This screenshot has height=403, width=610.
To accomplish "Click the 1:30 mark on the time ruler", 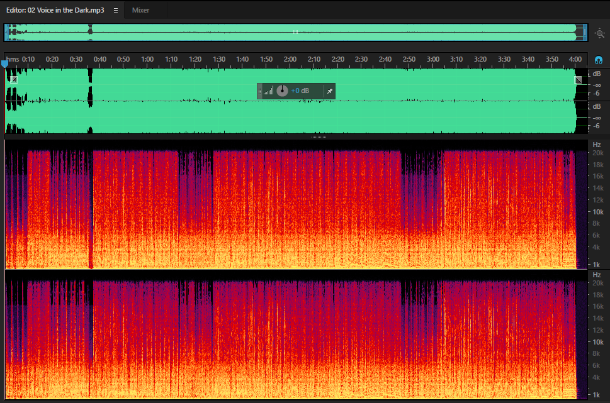I will tap(219, 60).
